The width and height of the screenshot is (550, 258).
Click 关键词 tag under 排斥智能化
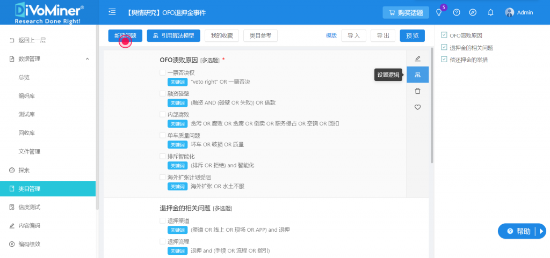(177, 166)
